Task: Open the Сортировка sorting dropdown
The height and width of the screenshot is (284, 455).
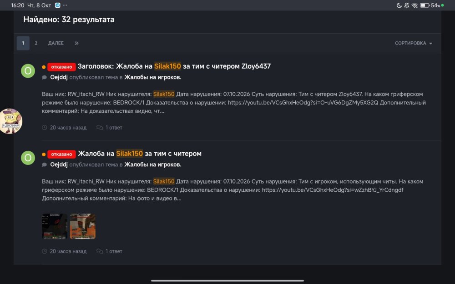Action: pyautogui.click(x=414, y=43)
